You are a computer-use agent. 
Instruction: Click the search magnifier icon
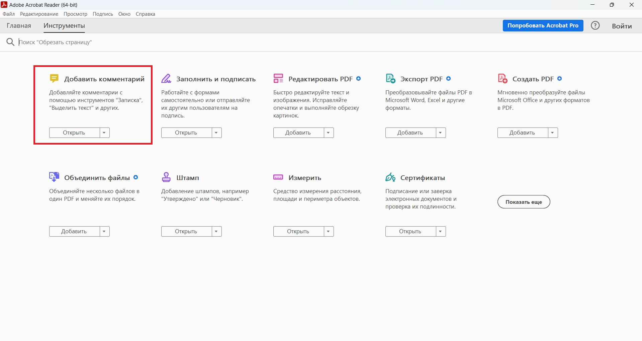click(10, 42)
